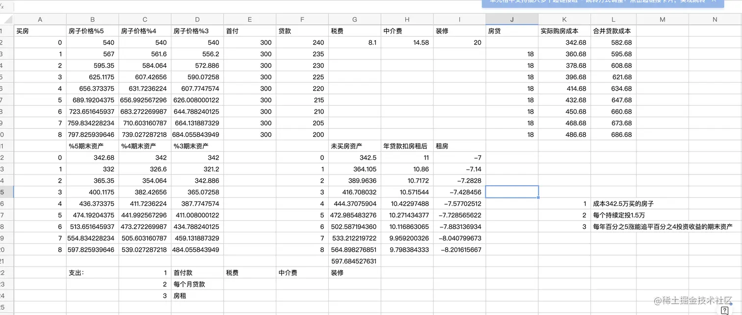This screenshot has height=315, width=742.
Task: Select column L header
Action: click(613, 19)
